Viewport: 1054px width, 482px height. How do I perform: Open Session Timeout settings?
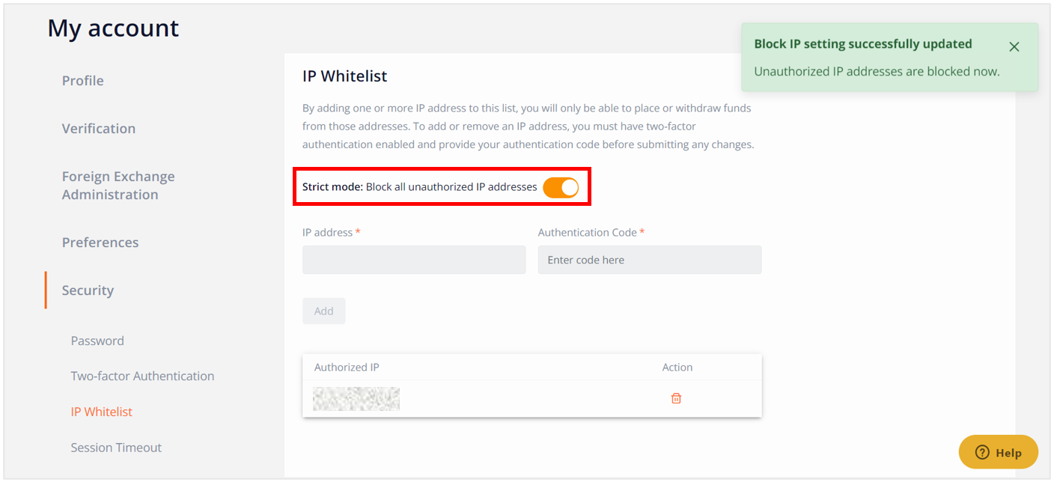116,448
